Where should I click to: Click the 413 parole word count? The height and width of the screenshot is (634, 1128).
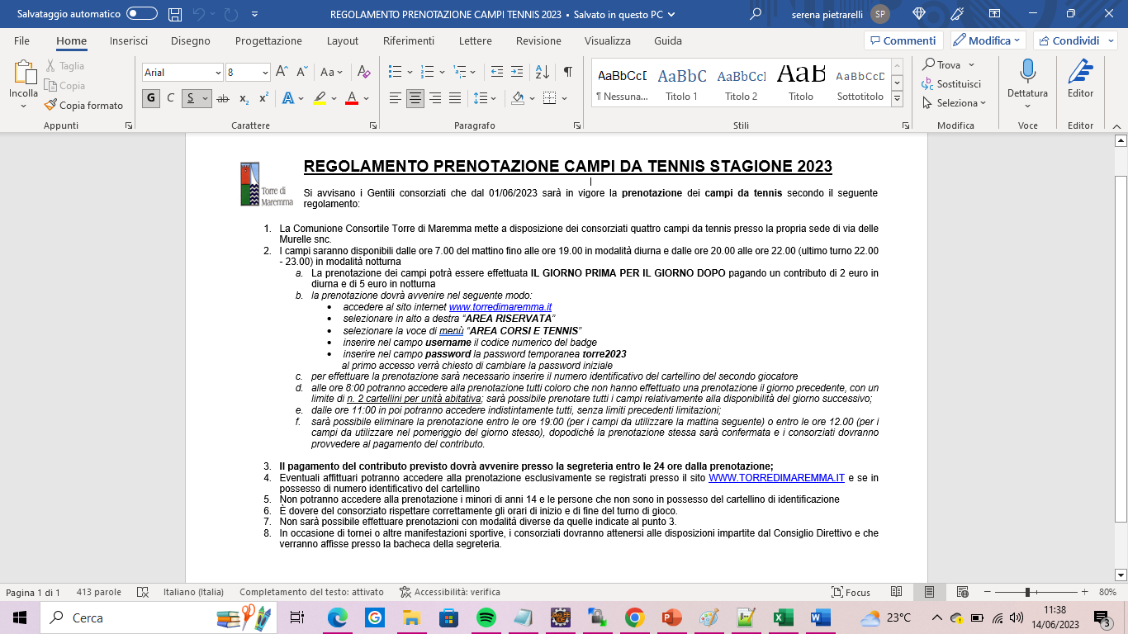point(99,592)
